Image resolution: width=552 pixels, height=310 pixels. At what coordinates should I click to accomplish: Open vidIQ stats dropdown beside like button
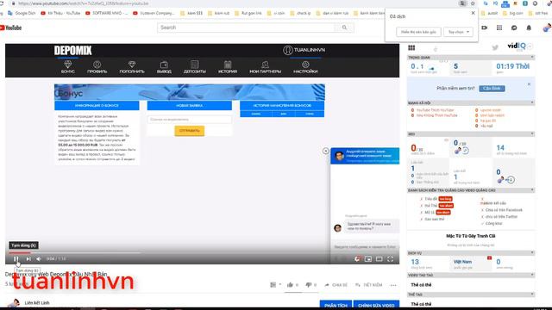[x=275, y=285]
